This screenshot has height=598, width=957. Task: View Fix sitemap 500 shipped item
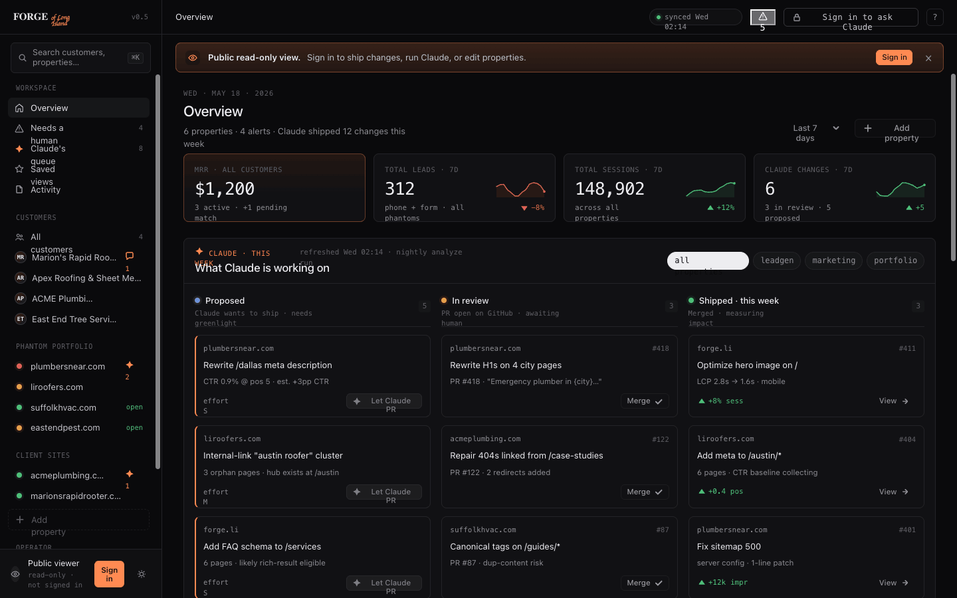pyautogui.click(x=894, y=583)
